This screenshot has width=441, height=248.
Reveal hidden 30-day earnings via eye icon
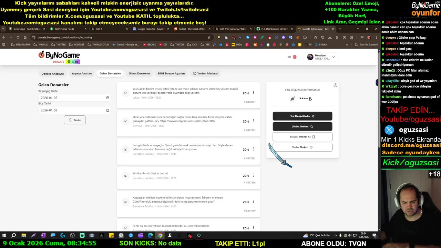(293, 99)
